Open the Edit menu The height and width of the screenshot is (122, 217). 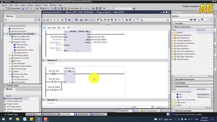coord(11,5)
